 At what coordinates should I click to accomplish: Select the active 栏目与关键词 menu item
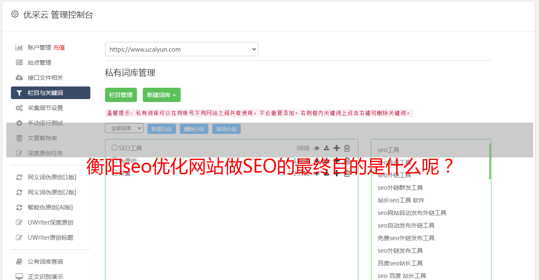[x=50, y=93]
